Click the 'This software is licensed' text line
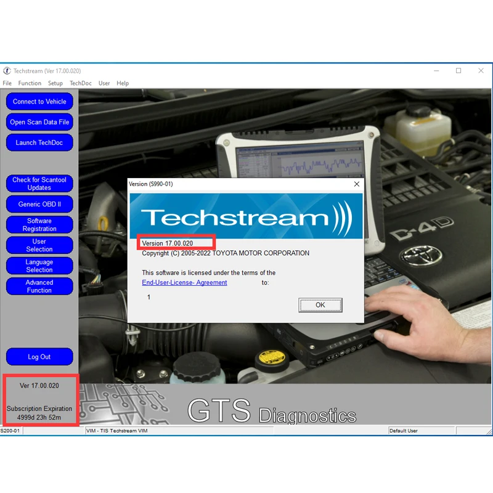Viewport: 493px width, 493px height. pos(208,272)
